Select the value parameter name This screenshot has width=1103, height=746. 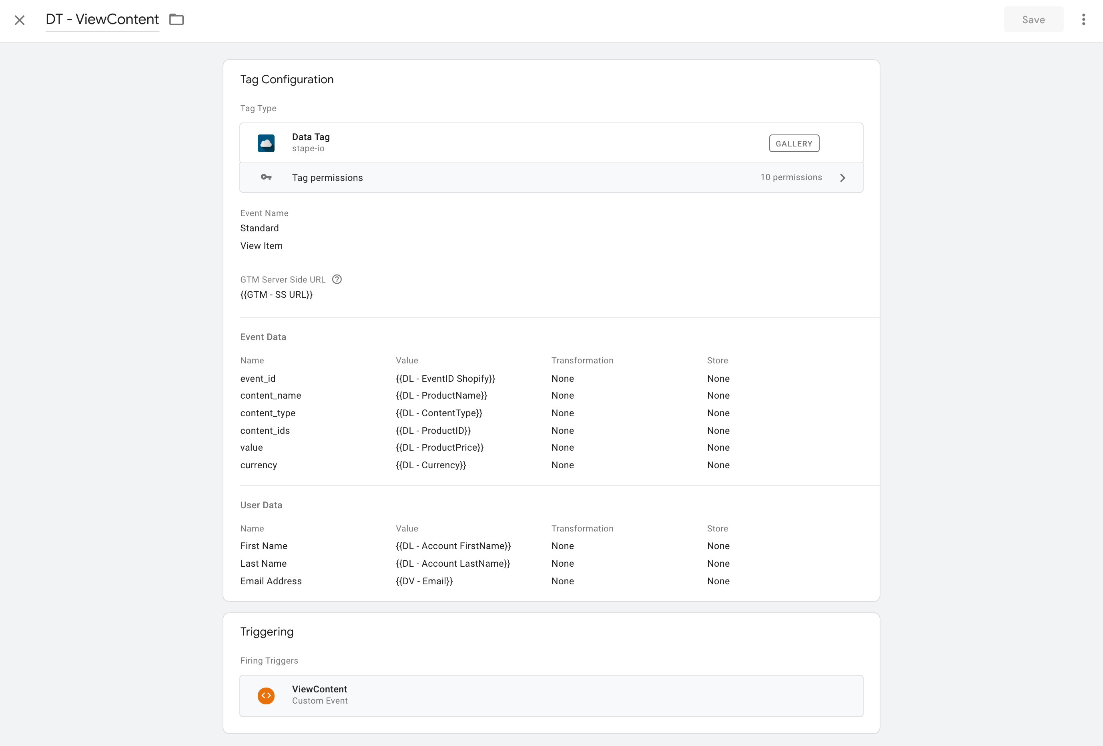point(251,447)
